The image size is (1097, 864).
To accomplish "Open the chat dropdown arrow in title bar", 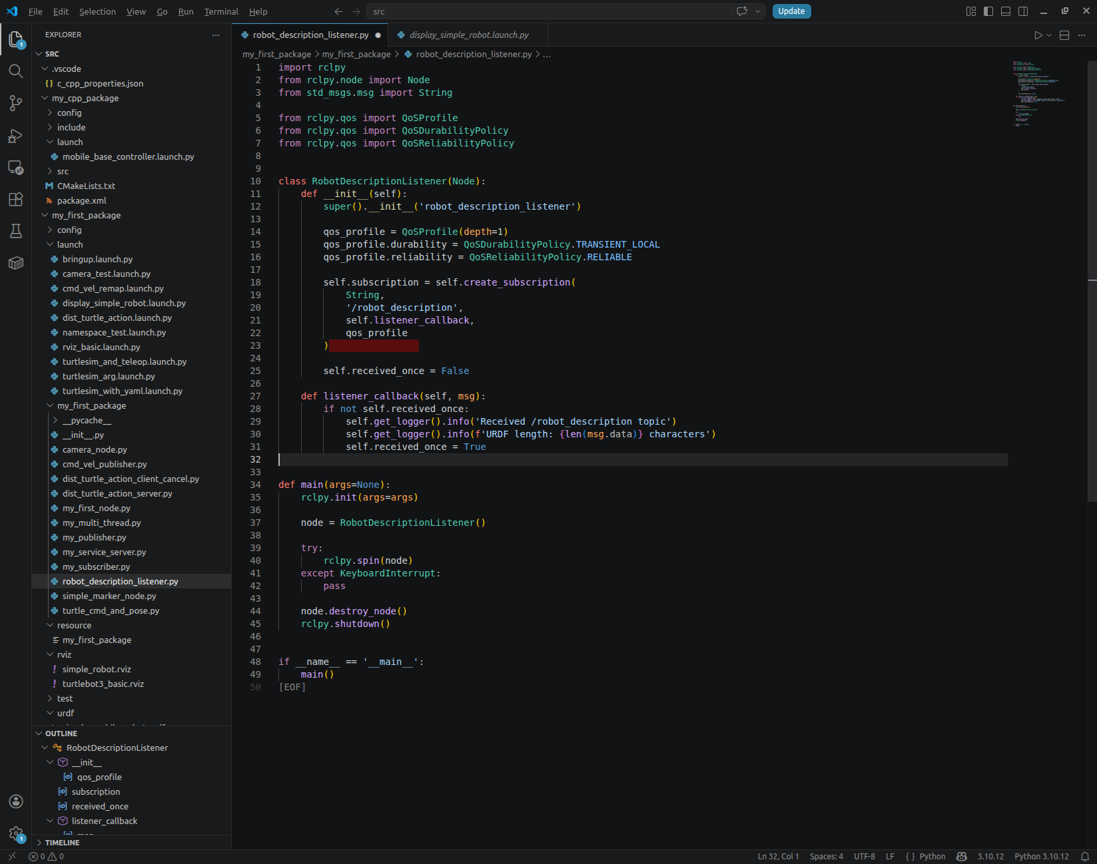I will [x=758, y=11].
